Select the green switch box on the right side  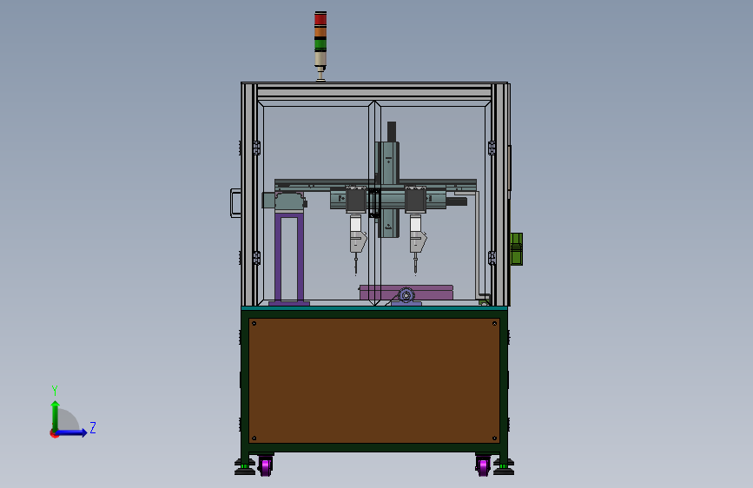coord(516,249)
